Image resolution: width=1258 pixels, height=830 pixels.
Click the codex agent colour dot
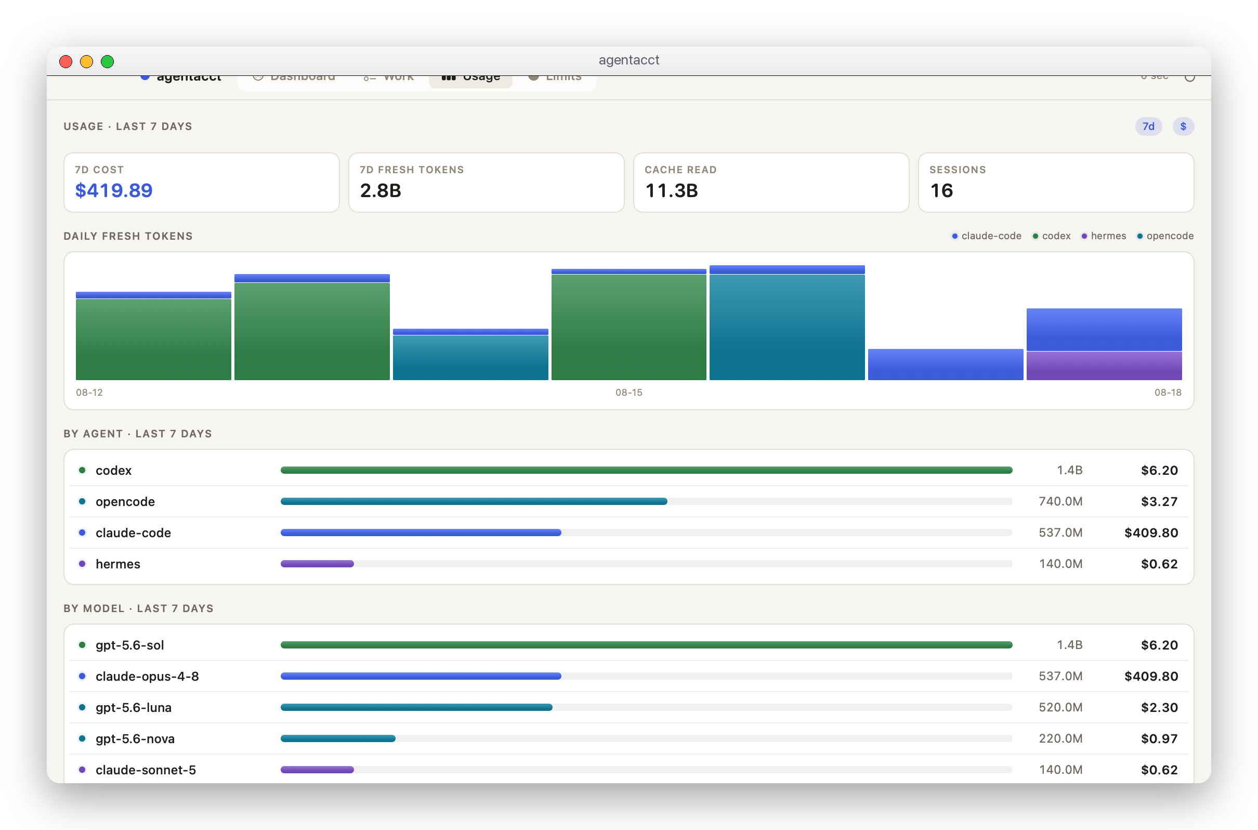point(82,470)
